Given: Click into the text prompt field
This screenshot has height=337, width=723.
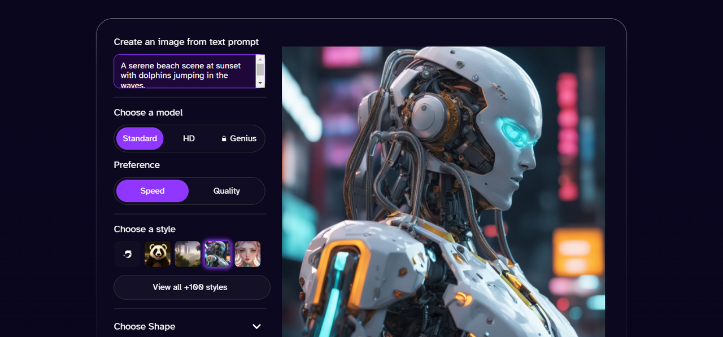Looking at the screenshot, I should tap(185, 71).
